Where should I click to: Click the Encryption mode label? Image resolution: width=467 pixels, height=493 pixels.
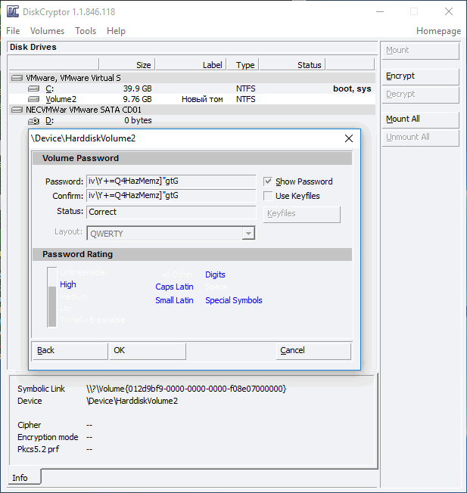click(48, 437)
